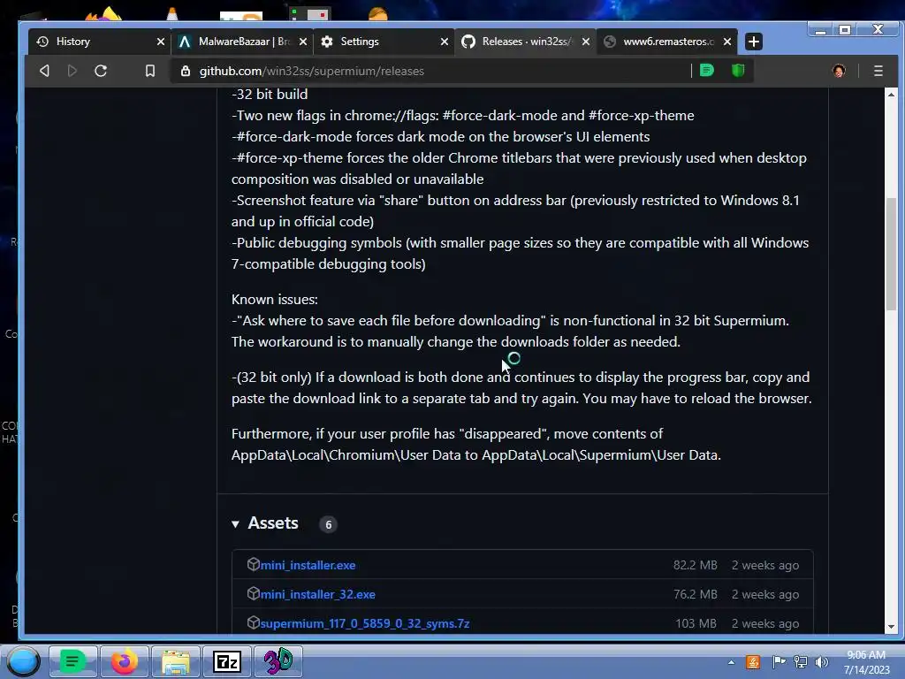This screenshot has height=679, width=905.
Task: Open the user profile avatar
Action: coord(839,71)
